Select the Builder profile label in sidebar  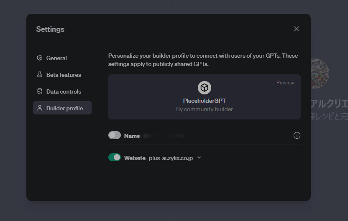[64, 108]
